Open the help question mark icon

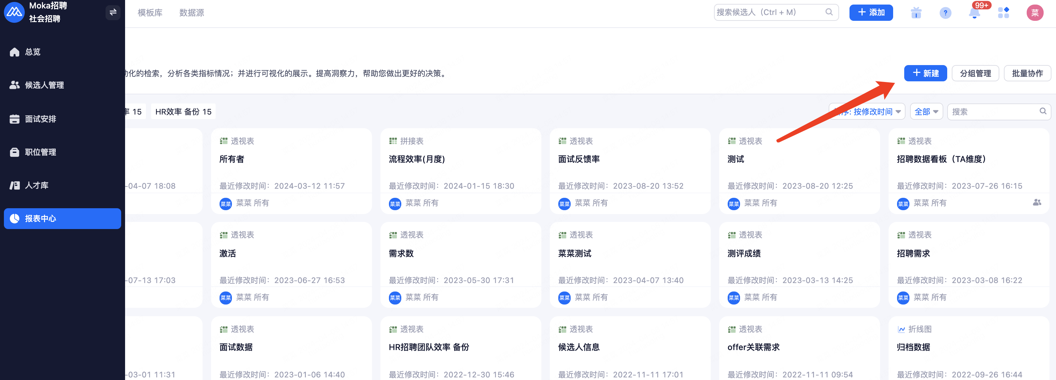[x=945, y=13]
